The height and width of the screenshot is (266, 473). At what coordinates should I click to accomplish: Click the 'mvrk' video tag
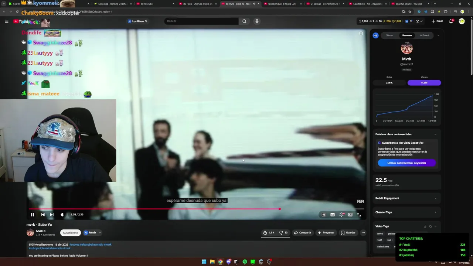pyautogui.click(x=380, y=234)
